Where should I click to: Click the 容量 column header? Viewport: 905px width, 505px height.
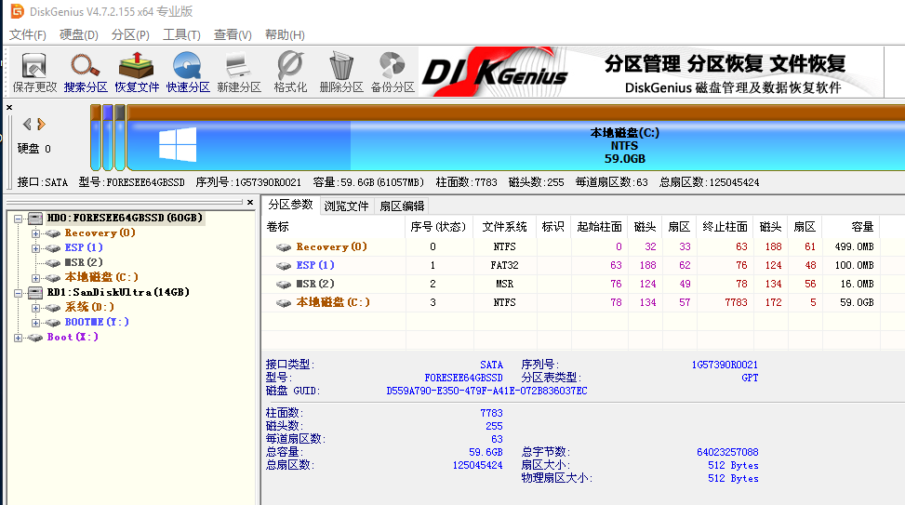tap(851, 227)
